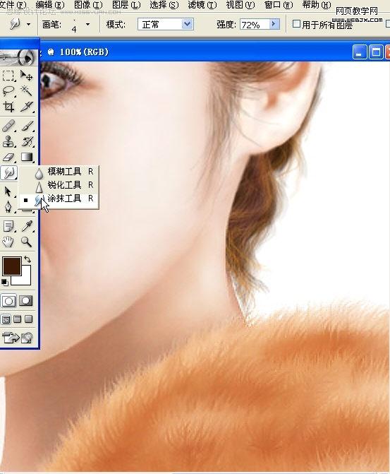Open the tool preset picker dropdown
Viewport: 390px width, 474px height.
point(28,24)
